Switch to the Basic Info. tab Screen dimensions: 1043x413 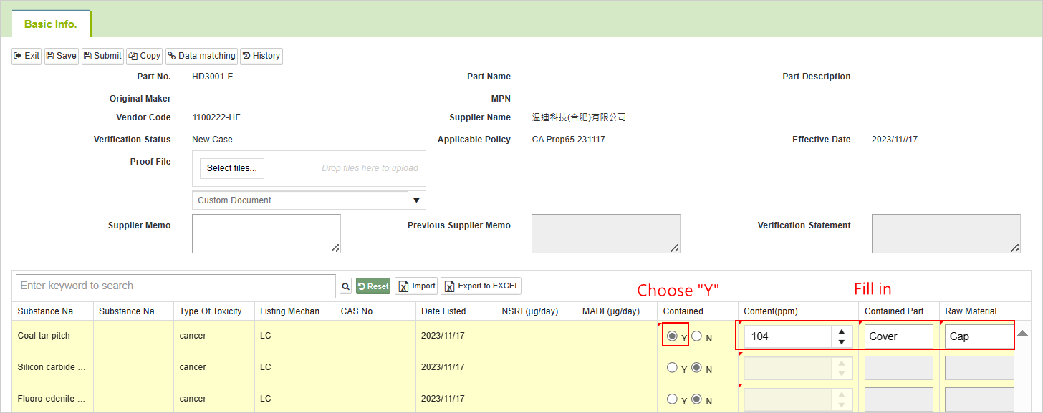[x=51, y=24]
